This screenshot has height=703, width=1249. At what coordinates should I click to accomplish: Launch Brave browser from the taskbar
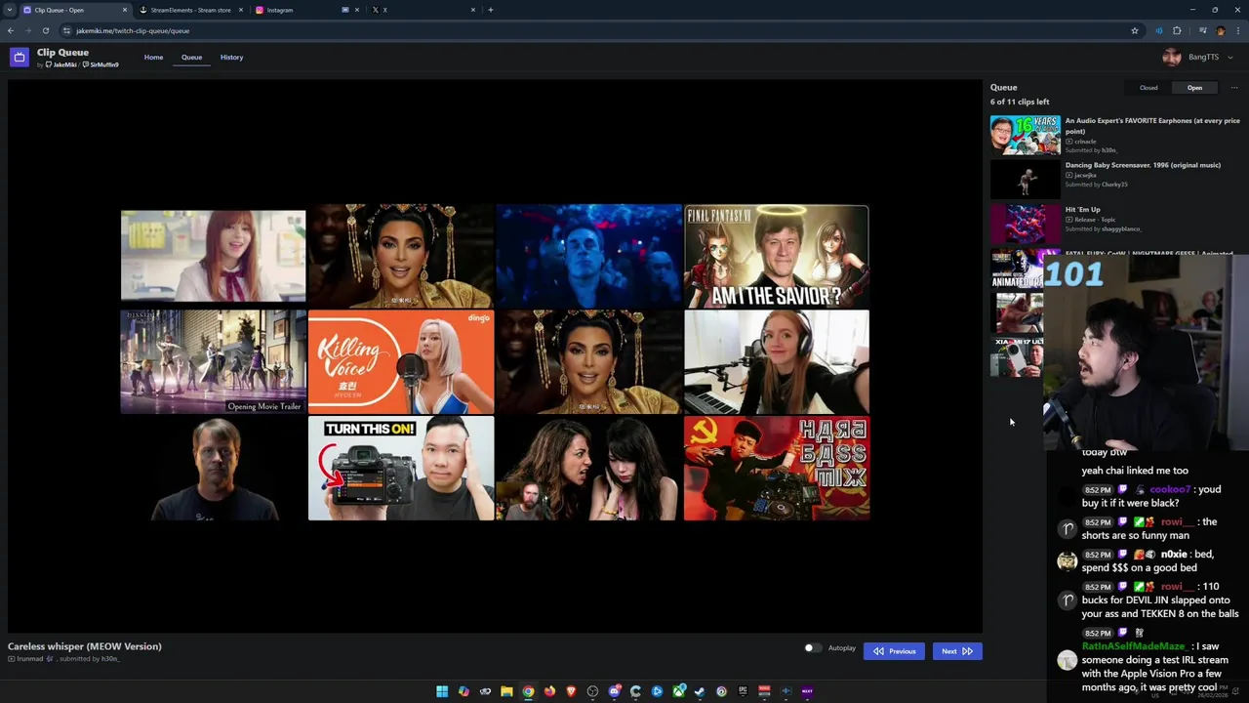click(571, 691)
